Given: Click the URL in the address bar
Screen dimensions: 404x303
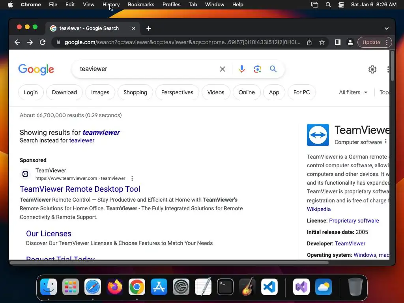Looking at the screenshot, I should 182,42.
